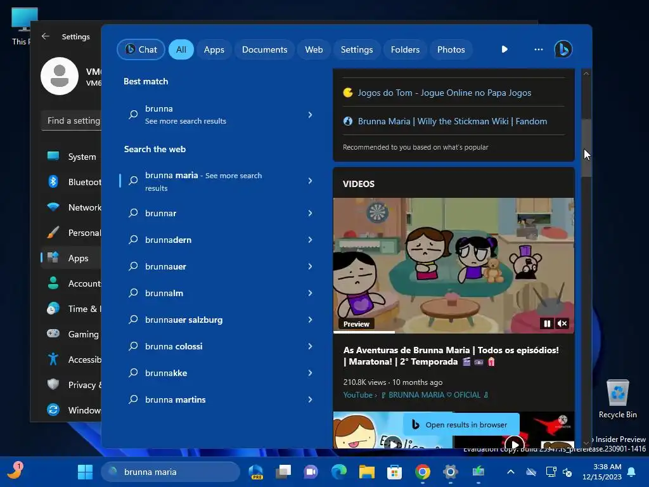
Task: Open Privacy & security in Settings sidebar
Action: coord(71,385)
